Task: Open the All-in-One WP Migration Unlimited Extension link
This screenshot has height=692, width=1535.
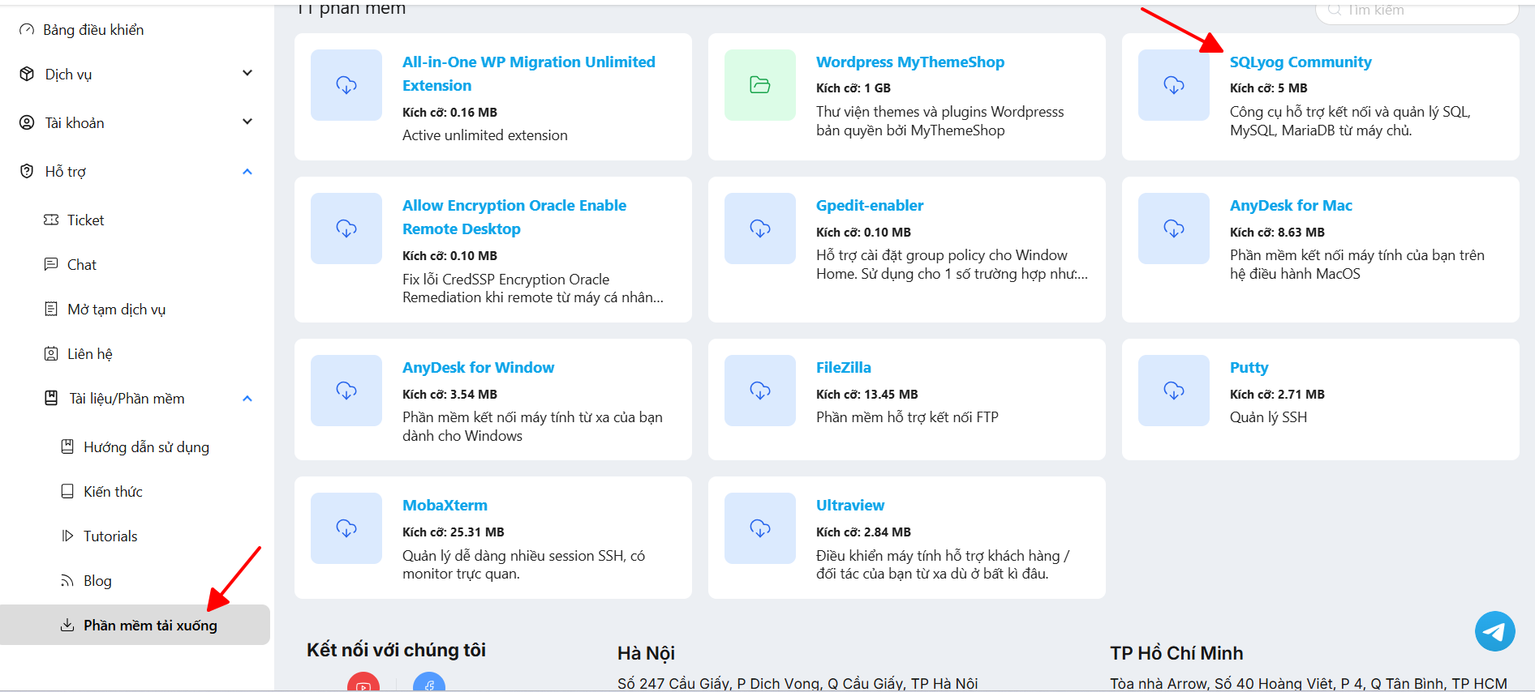Action: tap(529, 74)
